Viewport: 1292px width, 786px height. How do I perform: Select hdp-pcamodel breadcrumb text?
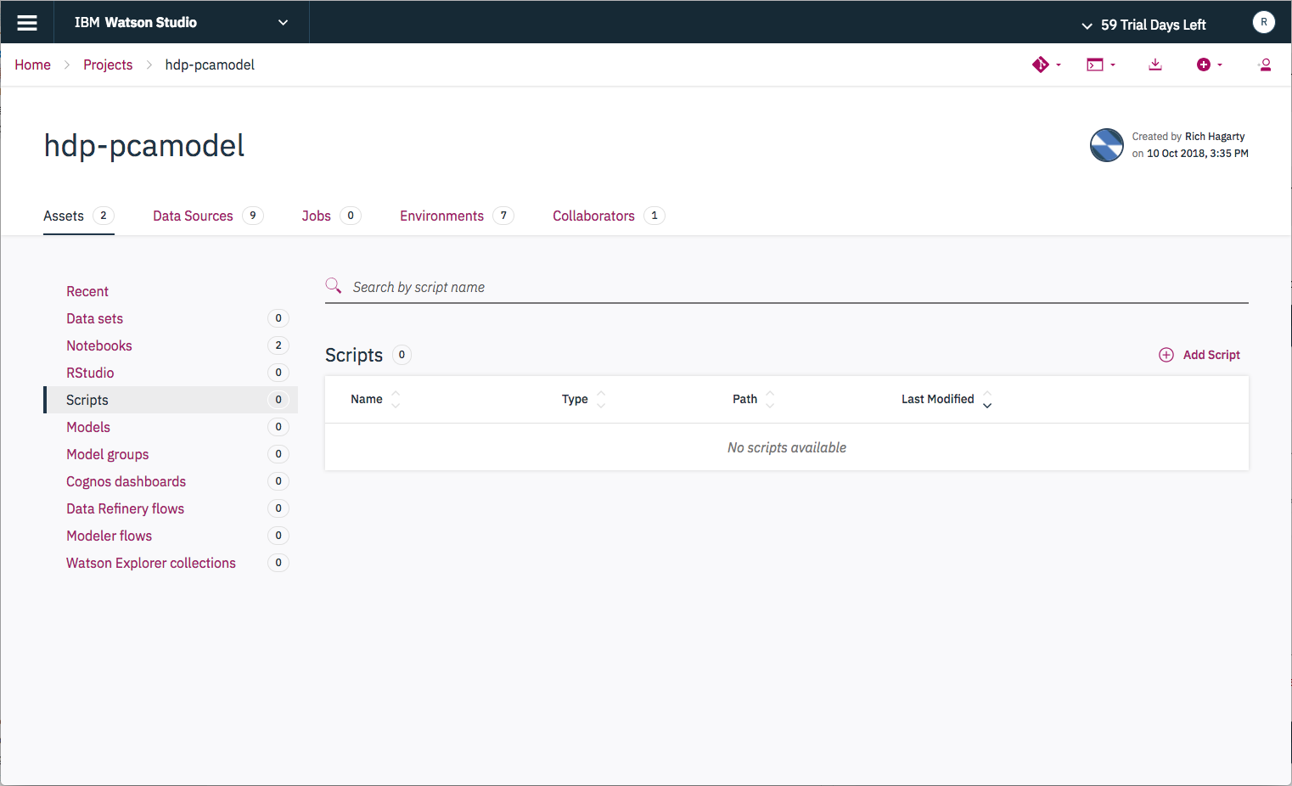coord(210,65)
